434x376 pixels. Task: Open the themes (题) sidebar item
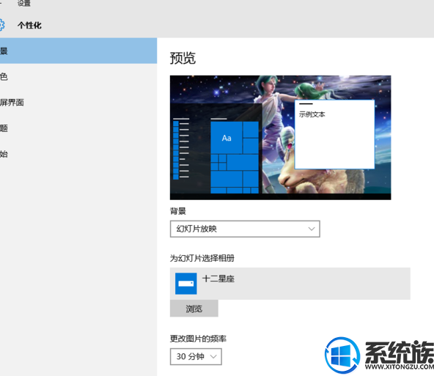(x=78, y=128)
